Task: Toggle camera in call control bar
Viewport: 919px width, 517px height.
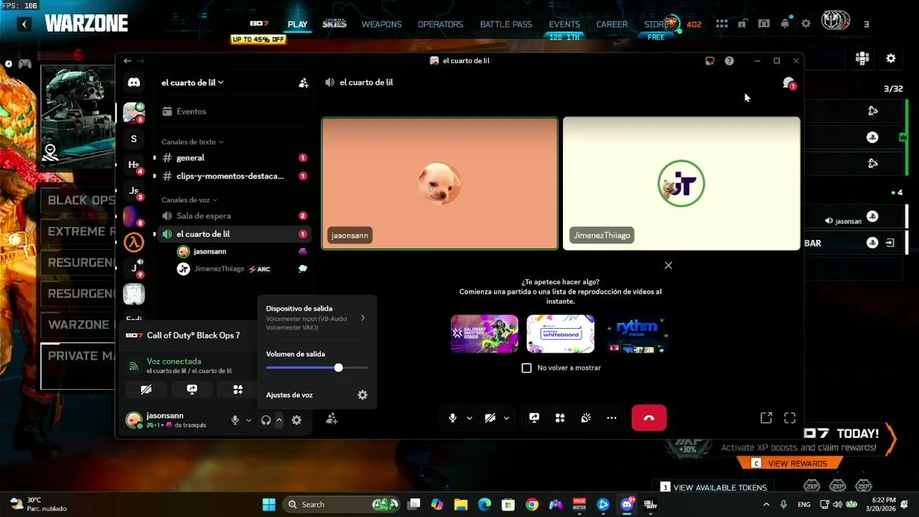Action: tap(490, 418)
